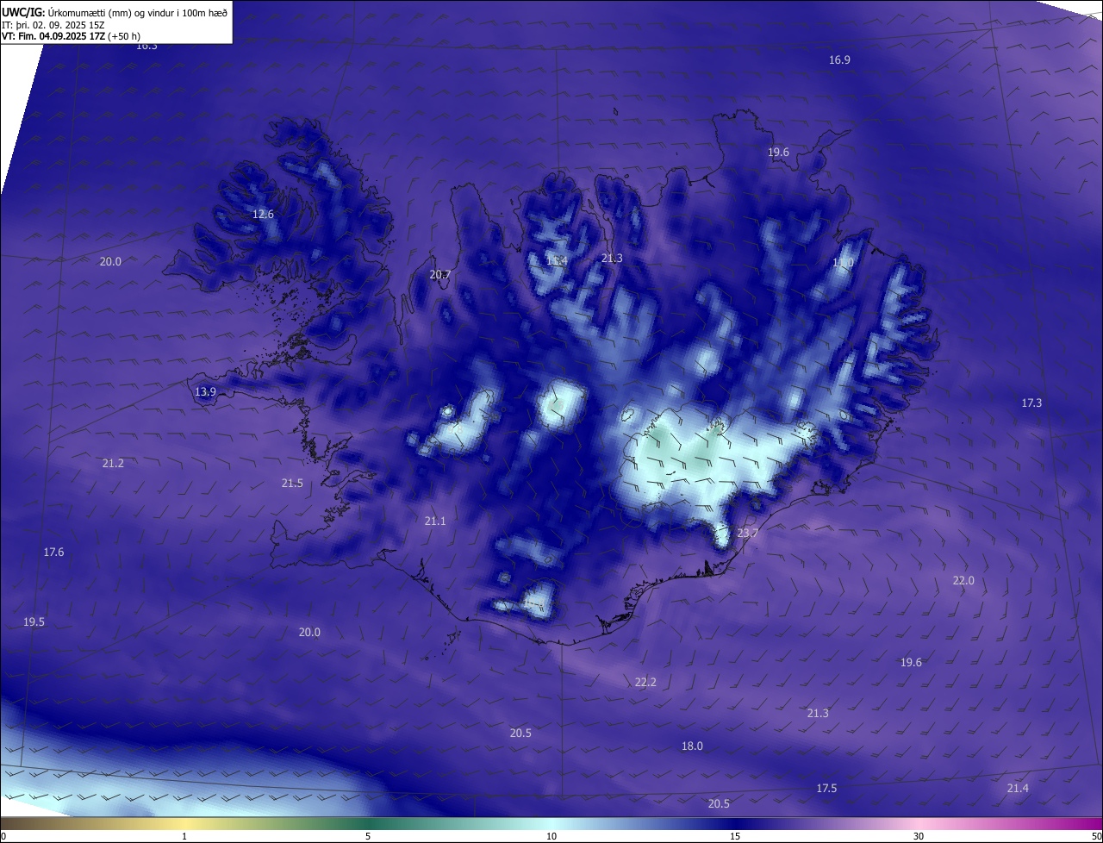Click the 23.7 value on the map
The image size is (1103, 843).
(x=748, y=534)
